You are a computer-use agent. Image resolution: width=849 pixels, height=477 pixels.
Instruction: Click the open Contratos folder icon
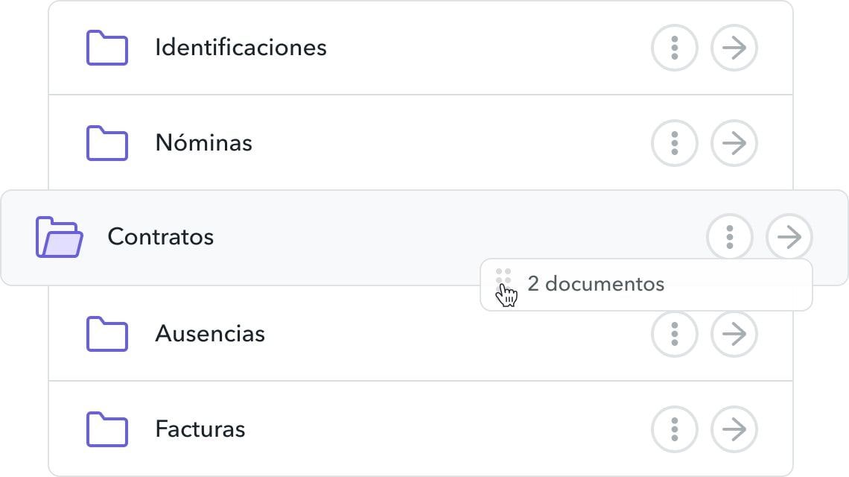(x=60, y=238)
